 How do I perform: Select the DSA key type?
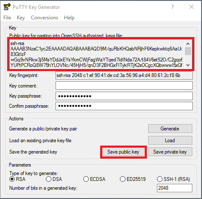coord(54,179)
